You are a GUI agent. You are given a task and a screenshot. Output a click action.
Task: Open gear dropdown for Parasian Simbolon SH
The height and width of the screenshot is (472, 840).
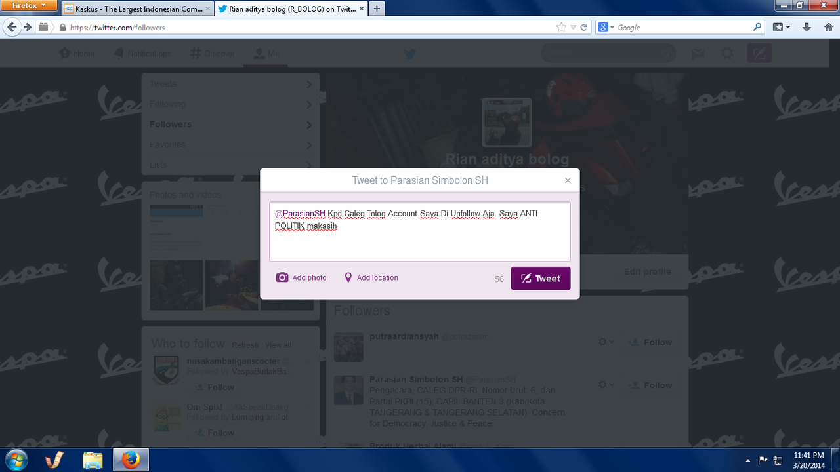606,385
